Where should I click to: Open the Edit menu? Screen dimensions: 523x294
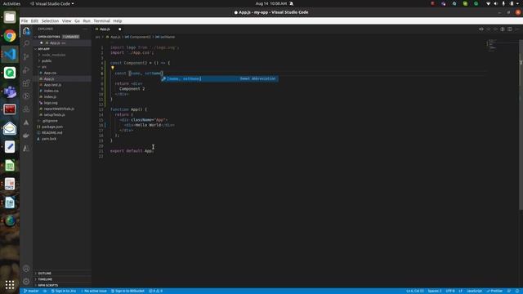(x=34, y=20)
